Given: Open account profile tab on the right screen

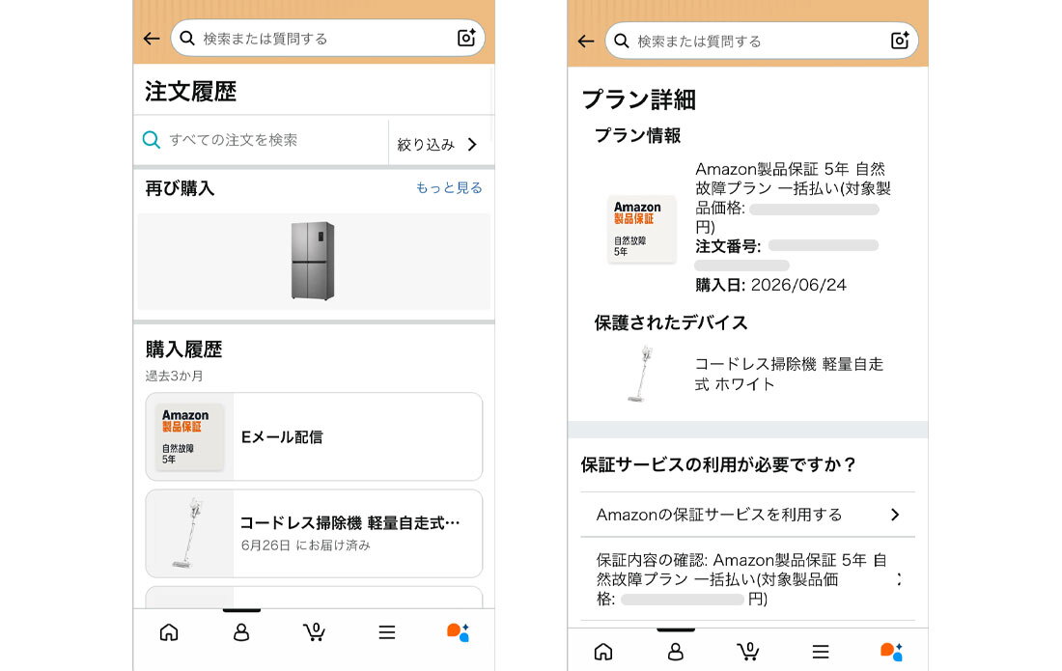Looking at the screenshot, I should pos(675,652).
